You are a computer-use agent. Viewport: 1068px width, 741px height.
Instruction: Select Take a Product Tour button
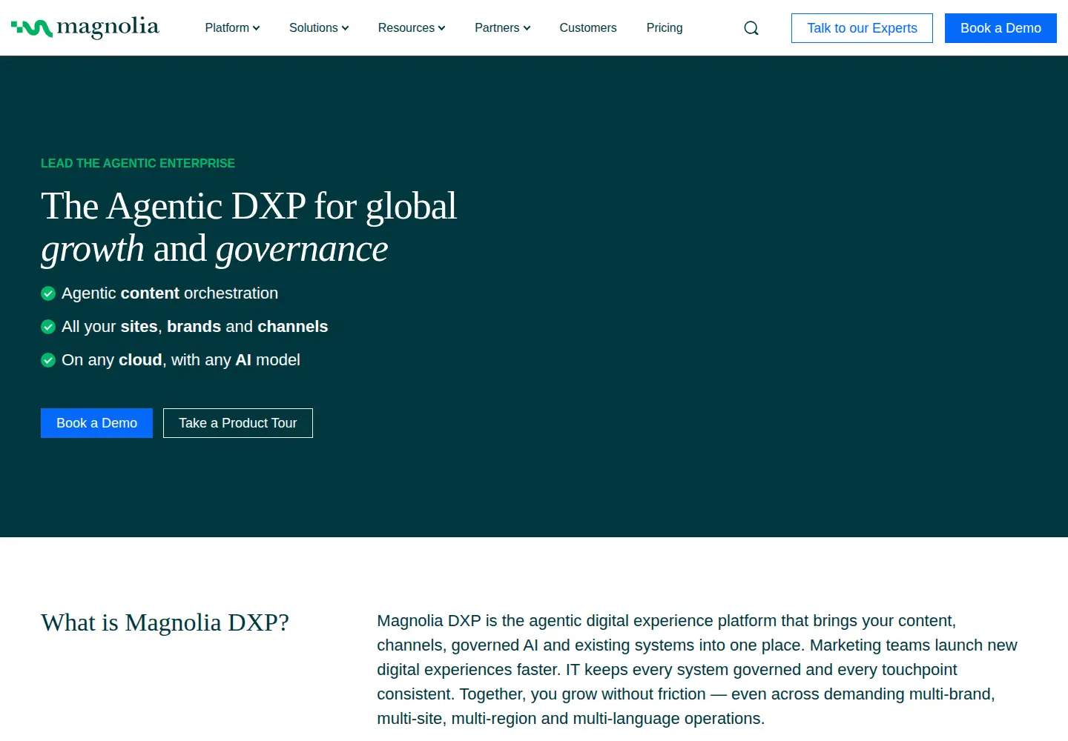point(238,423)
